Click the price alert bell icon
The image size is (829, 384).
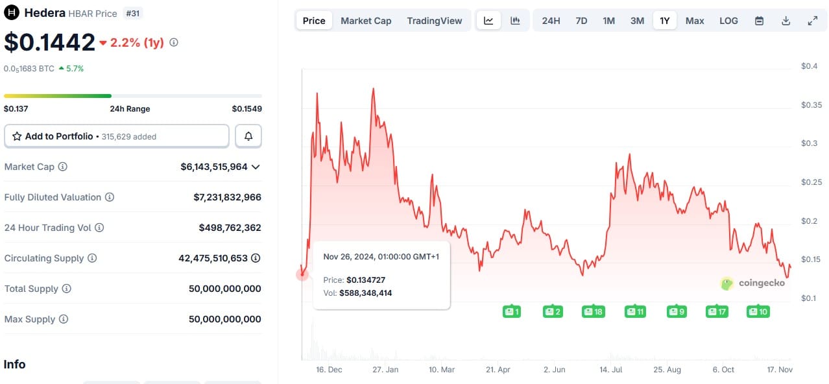(x=248, y=136)
